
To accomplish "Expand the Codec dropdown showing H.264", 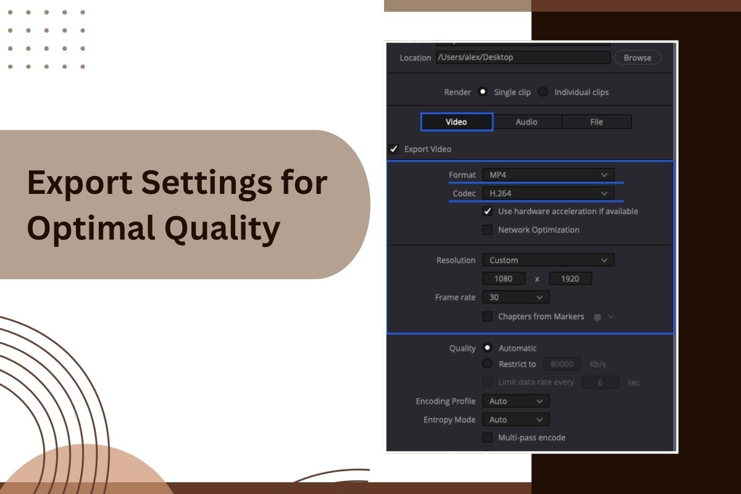I will click(548, 193).
